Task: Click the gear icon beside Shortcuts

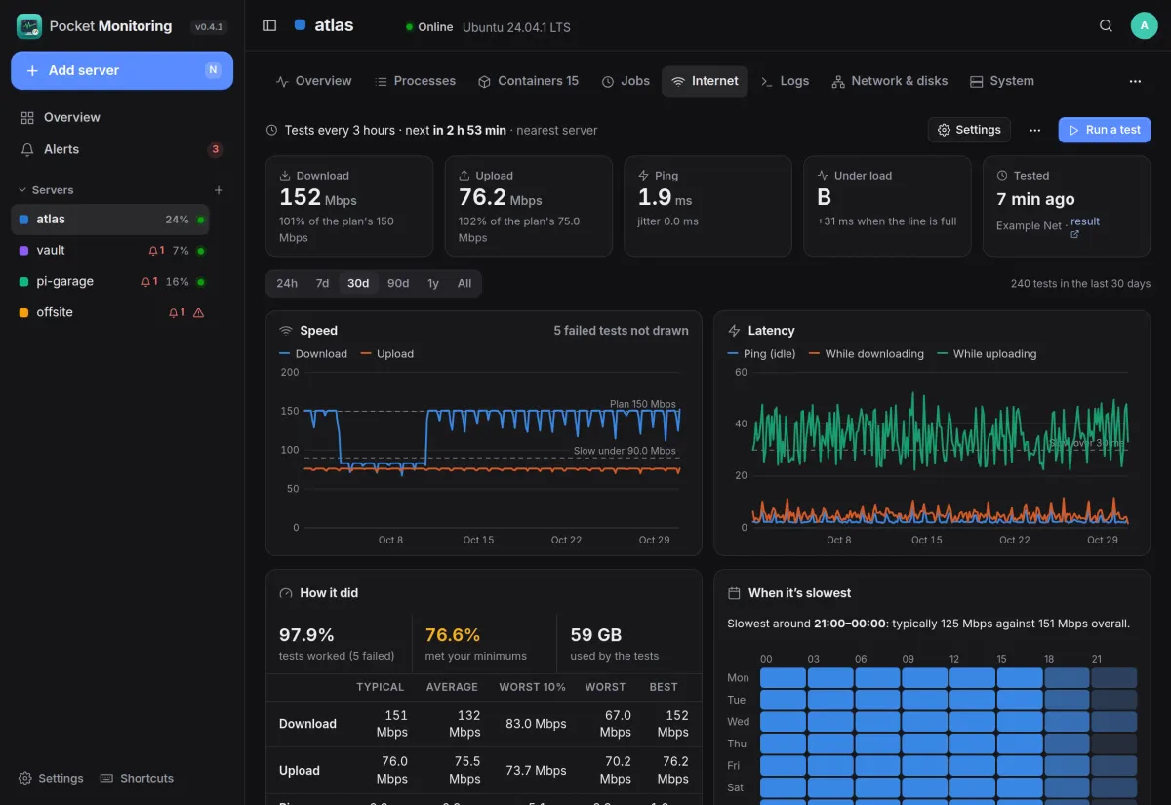Action: point(25,779)
